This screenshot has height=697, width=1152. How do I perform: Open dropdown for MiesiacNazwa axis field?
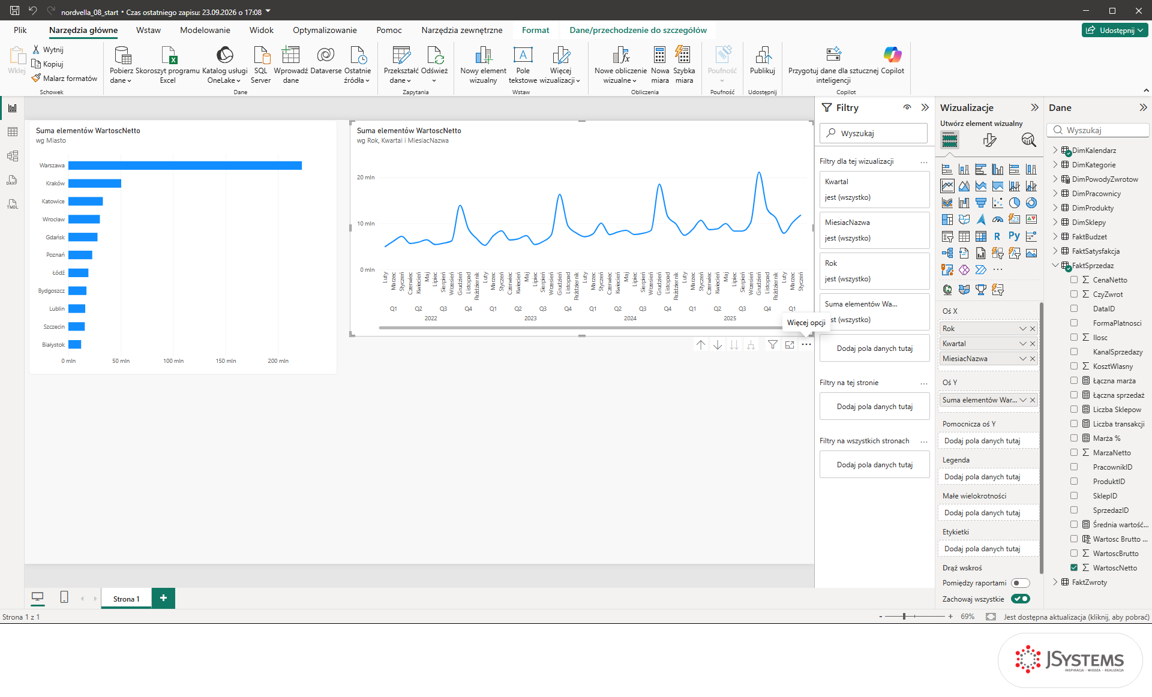pyautogui.click(x=1023, y=359)
